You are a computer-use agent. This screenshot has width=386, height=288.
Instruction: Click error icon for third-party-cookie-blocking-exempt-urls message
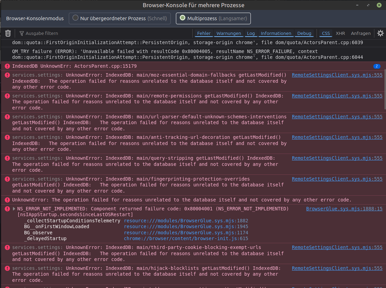tap(8, 248)
